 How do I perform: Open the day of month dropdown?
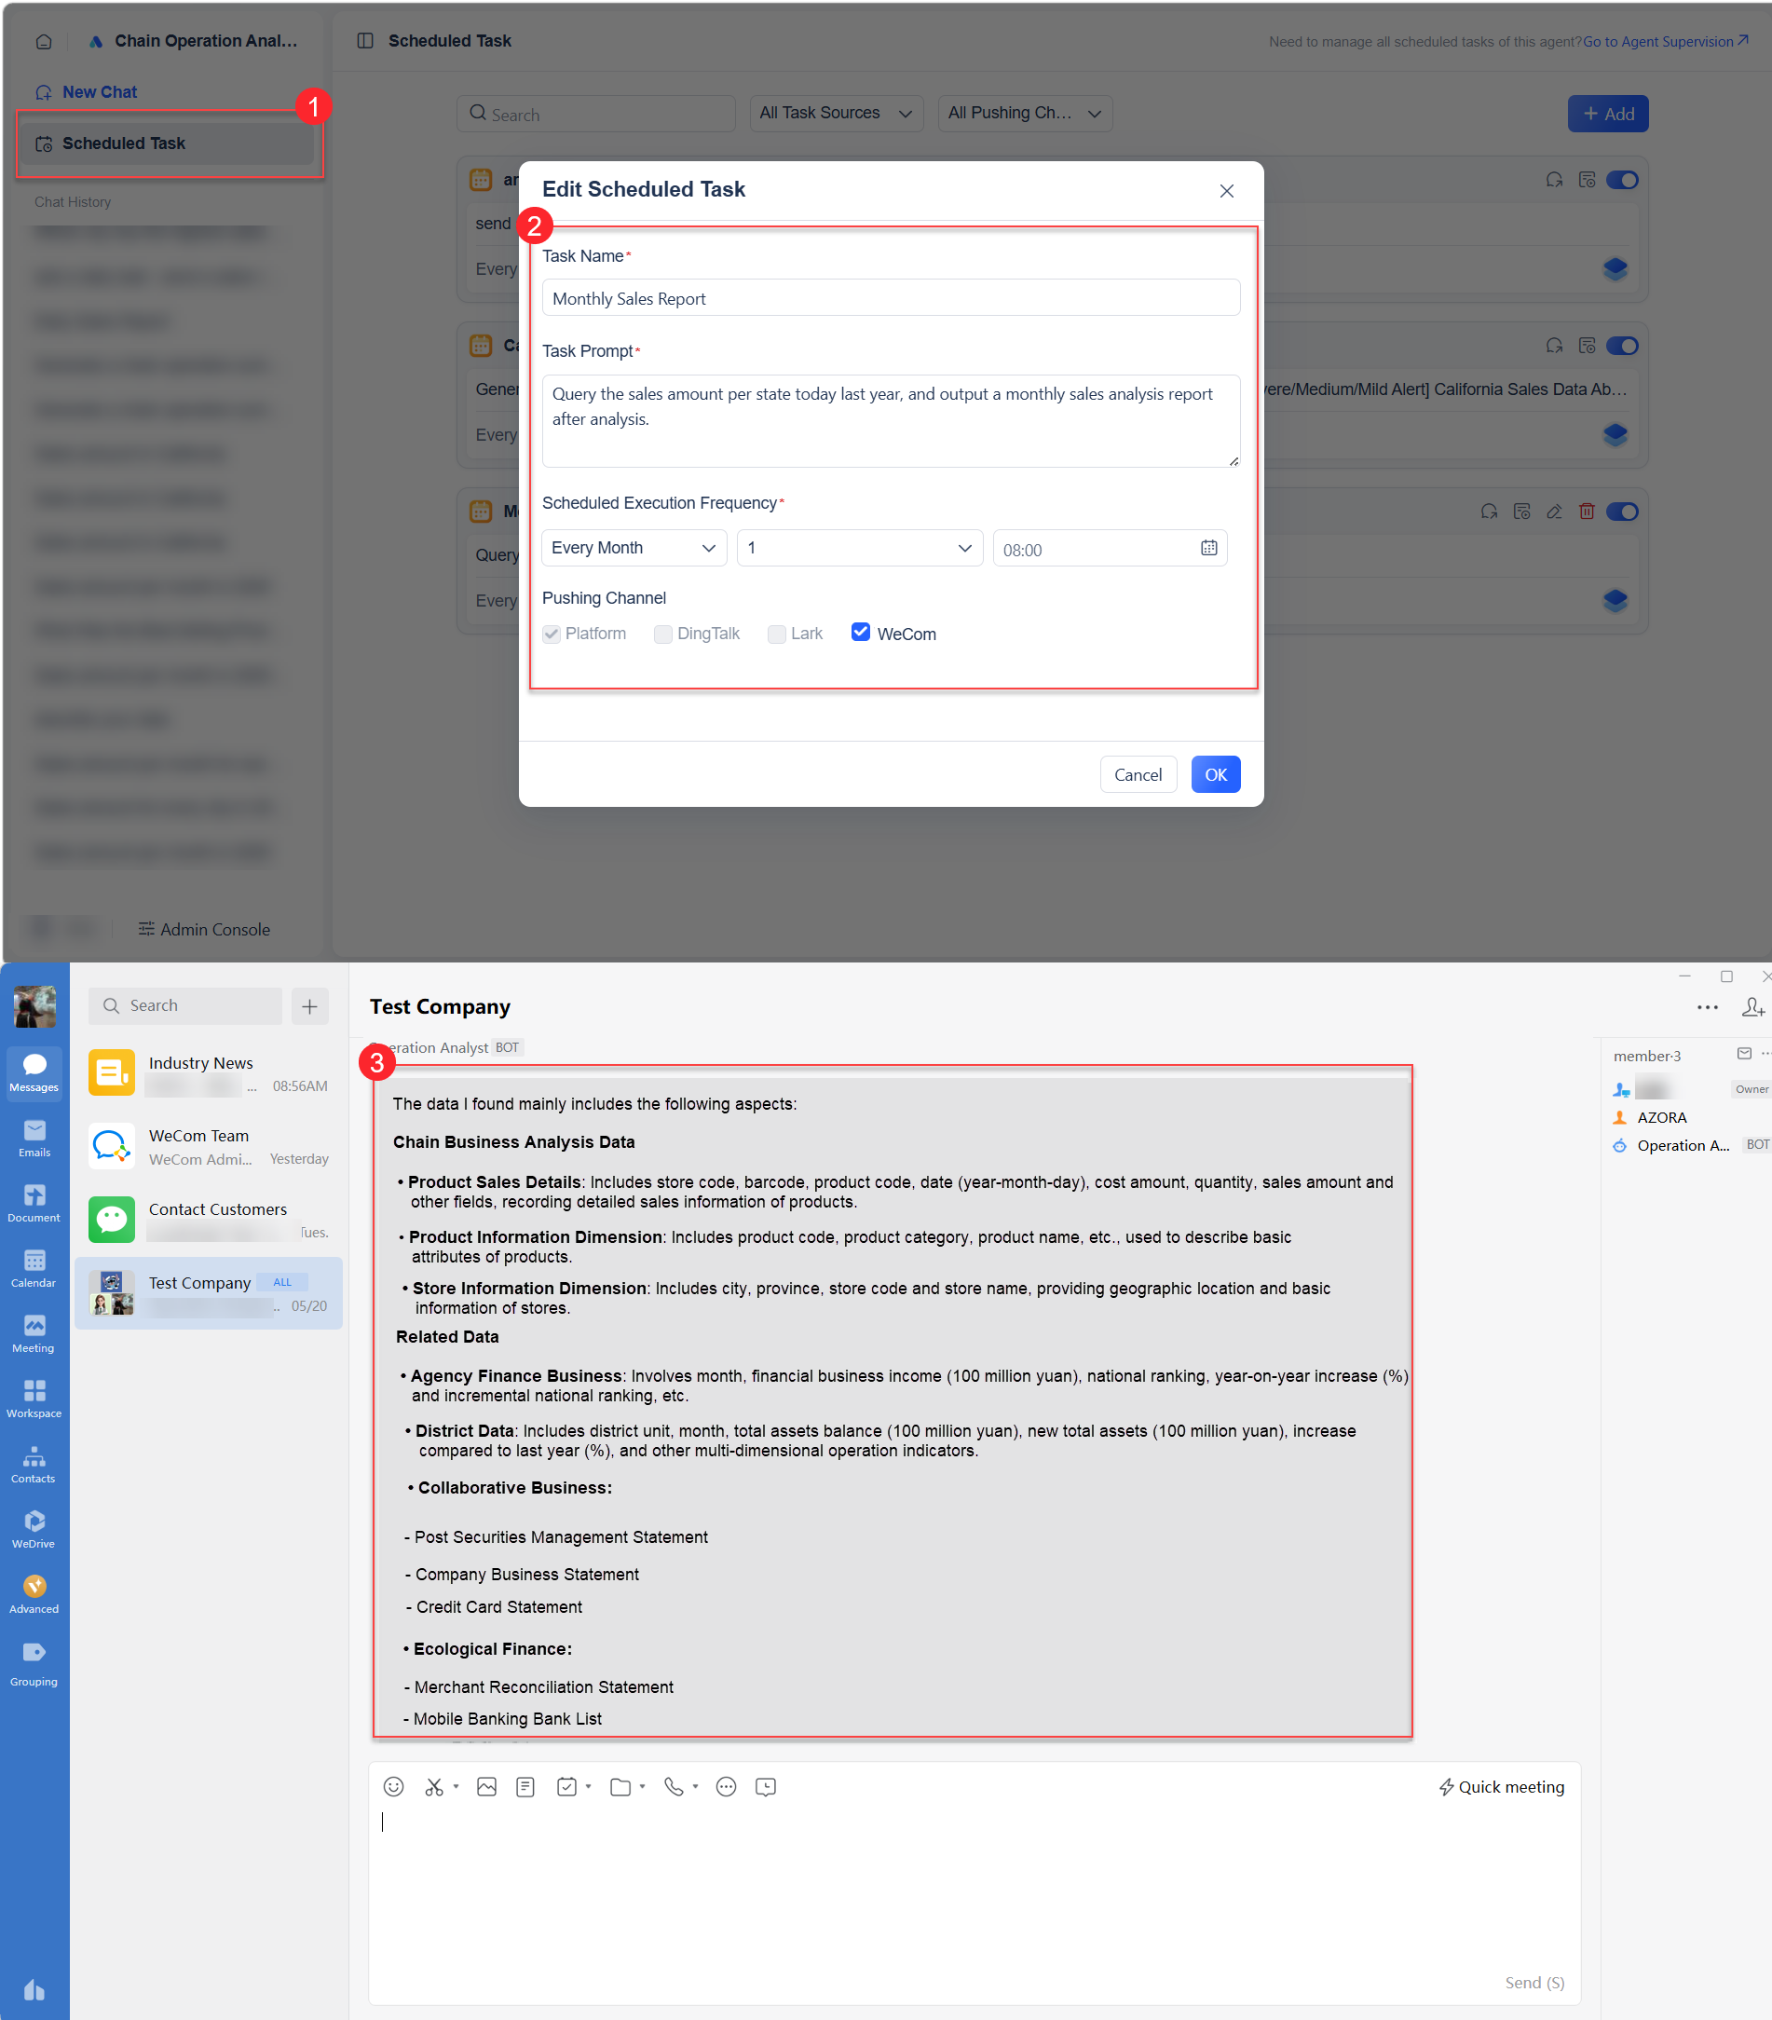860,549
